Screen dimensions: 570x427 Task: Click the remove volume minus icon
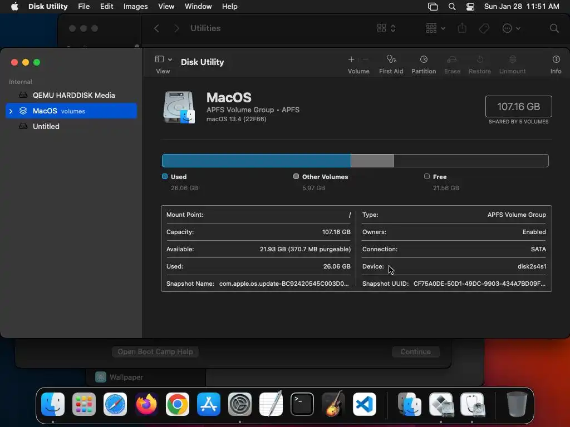366,59
